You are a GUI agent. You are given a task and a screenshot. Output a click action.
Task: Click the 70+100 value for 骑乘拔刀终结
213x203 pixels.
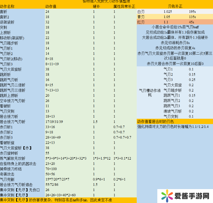click(51, 169)
